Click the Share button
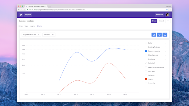 (154, 21)
